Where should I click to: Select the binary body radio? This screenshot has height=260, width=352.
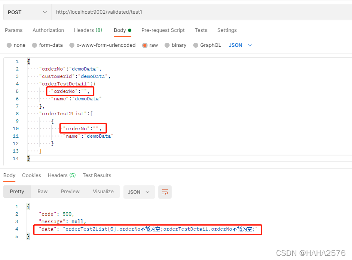point(167,45)
